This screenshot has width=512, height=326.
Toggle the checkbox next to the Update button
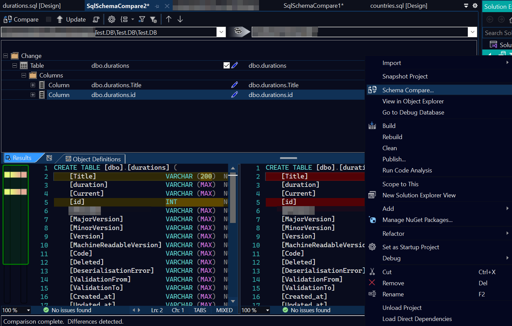coord(49,19)
